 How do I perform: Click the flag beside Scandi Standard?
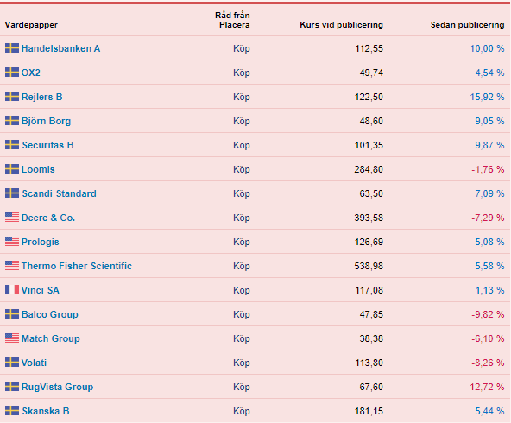click(x=12, y=193)
